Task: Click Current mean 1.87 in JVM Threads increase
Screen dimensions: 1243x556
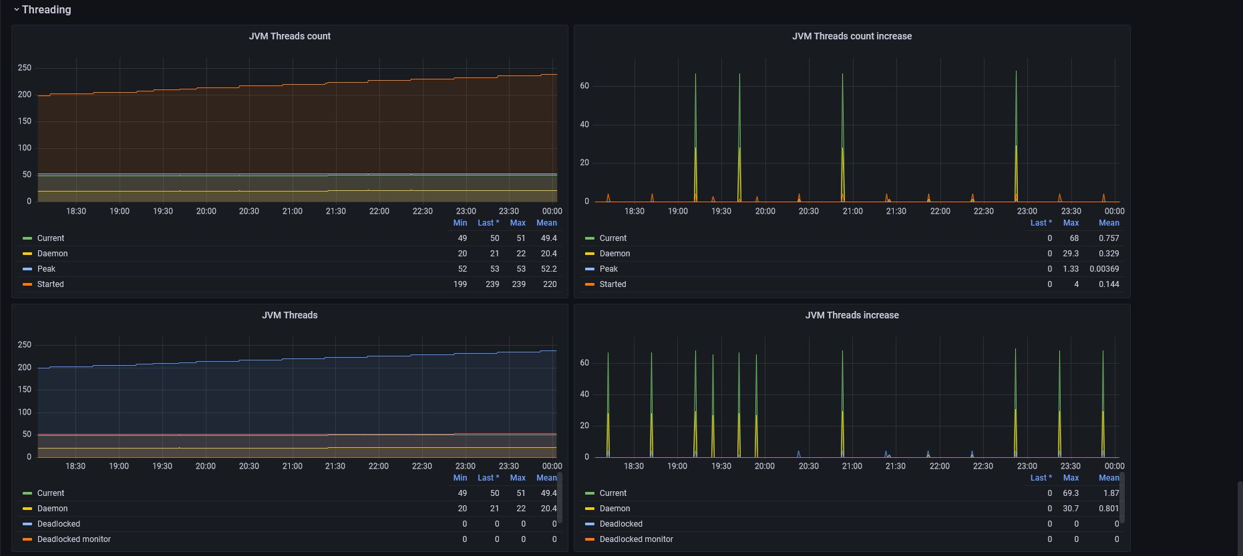Action: 1111,493
